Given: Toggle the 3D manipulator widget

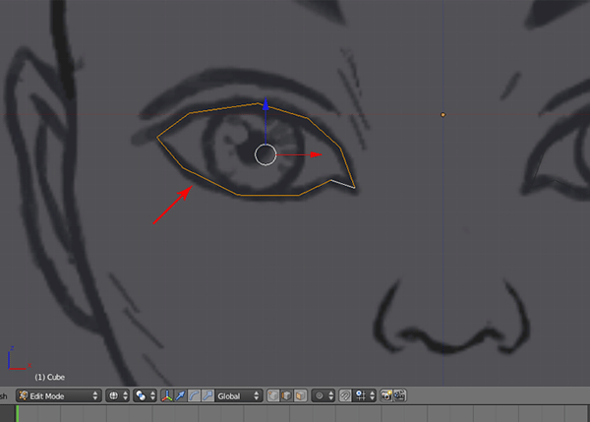Looking at the screenshot, I should [x=167, y=395].
